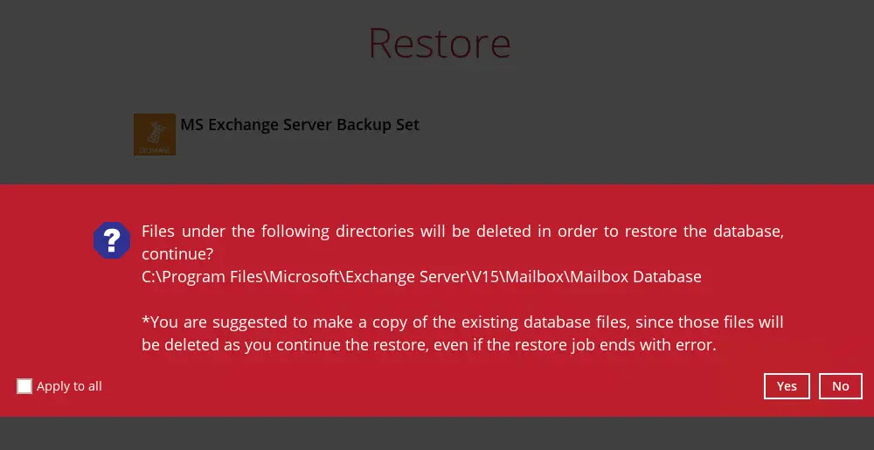Image resolution: width=874 pixels, height=450 pixels.
Task: Click the asterisk note about copying database files
Action: pos(461,322)
